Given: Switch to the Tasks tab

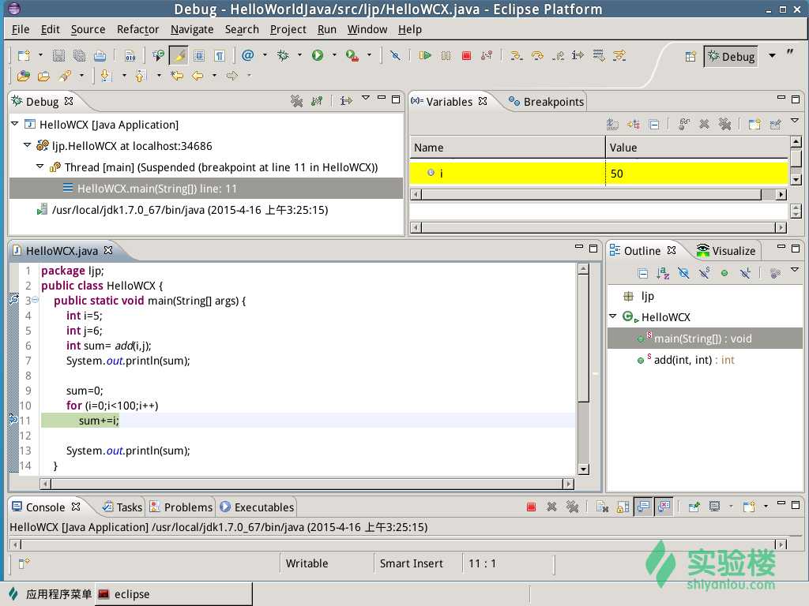Looking at the screenshot, I should pyautogui.click(x=122, y=507).
